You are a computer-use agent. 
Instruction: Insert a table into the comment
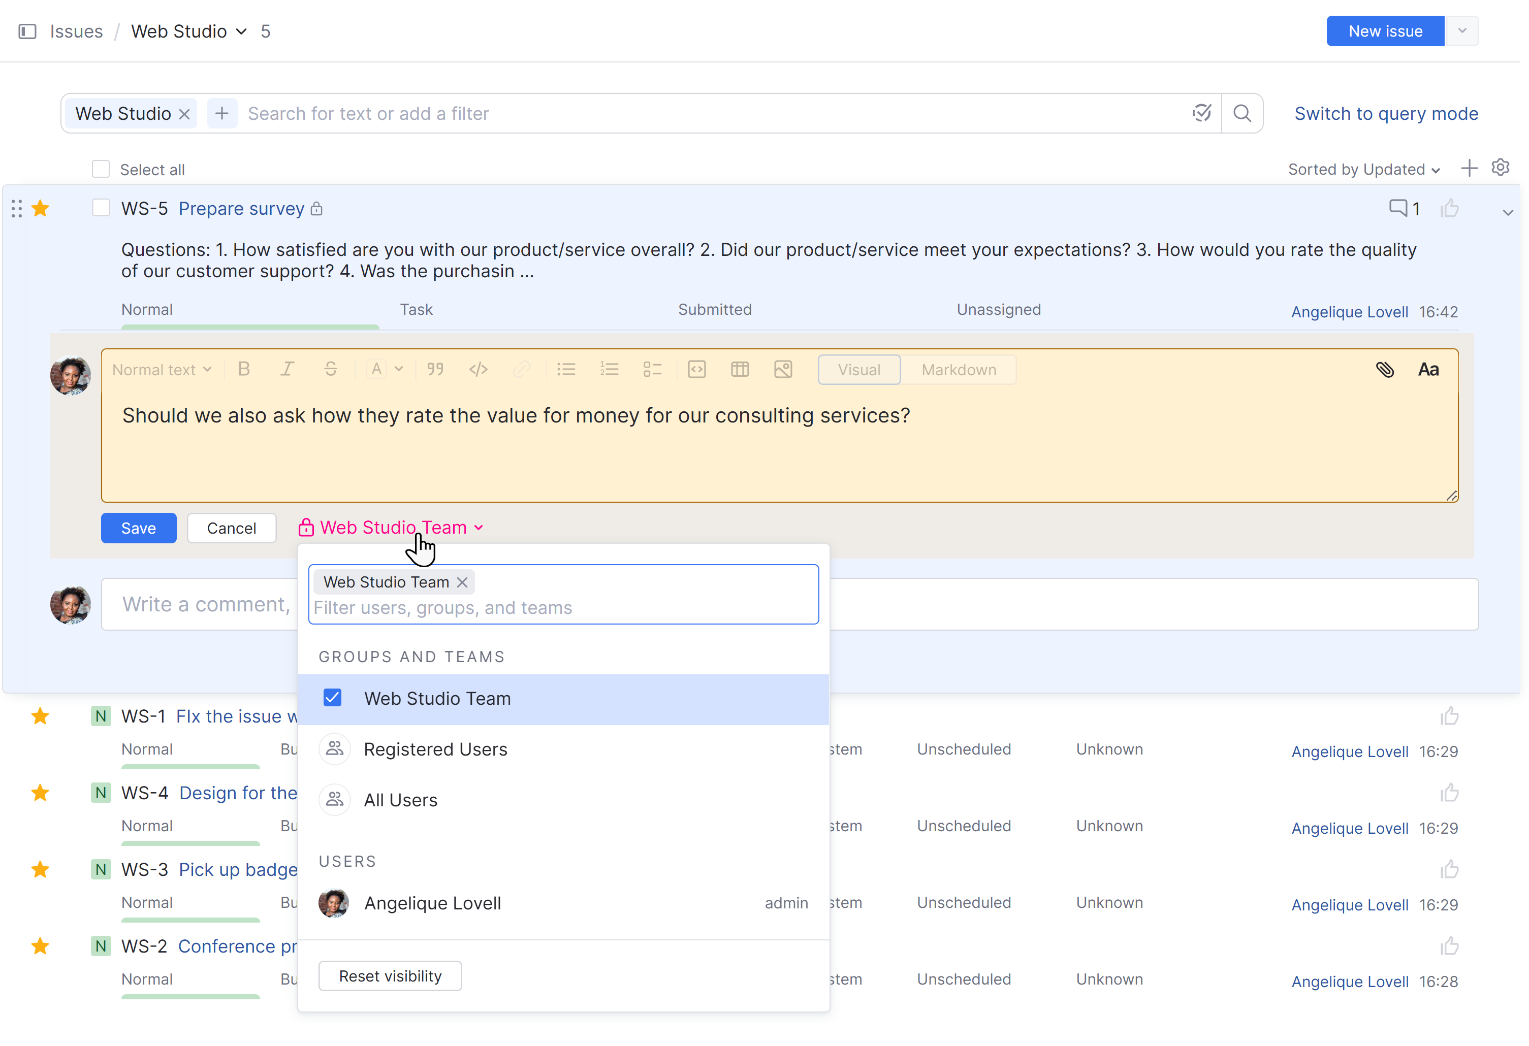(x=740, y=369)
